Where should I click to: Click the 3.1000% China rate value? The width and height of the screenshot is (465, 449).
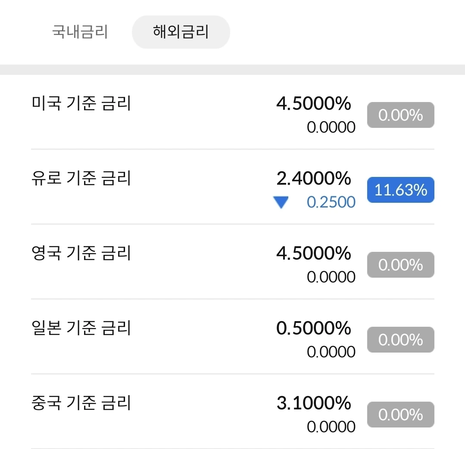click(313, 403)
